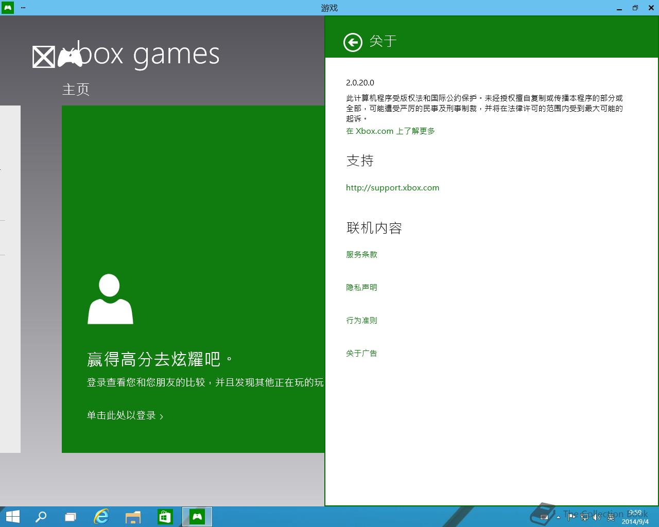This screenshot has width=659, height=527.
Task: Go back from the 关于 panel
Action: coord(353,42)
